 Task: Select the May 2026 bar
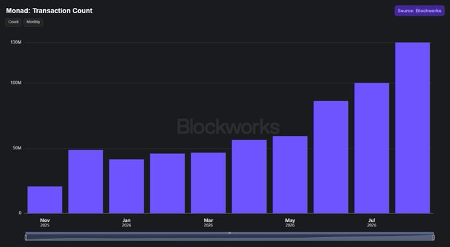(x=290, y=174)
